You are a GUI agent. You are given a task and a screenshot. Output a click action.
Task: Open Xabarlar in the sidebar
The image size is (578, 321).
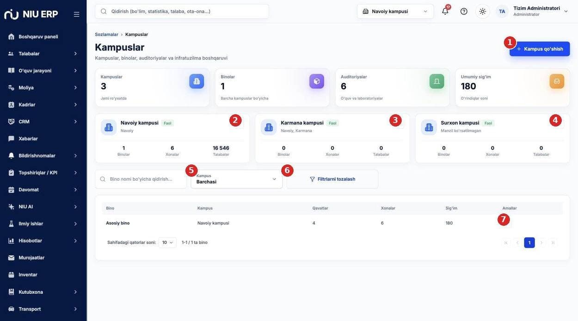coord(43,139)
